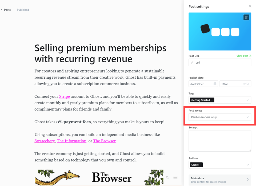Open the Stripe link in the article
The height and width of the screenshot is (186, 256).
pos(65,96)
